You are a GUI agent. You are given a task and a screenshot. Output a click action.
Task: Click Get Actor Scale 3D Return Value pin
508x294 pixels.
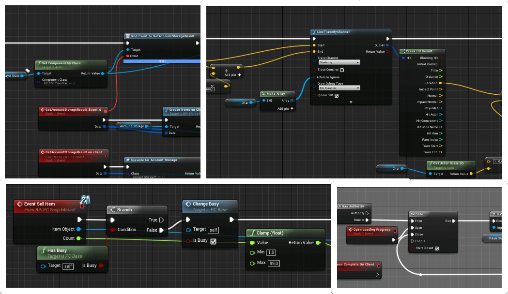coord(471,174)
